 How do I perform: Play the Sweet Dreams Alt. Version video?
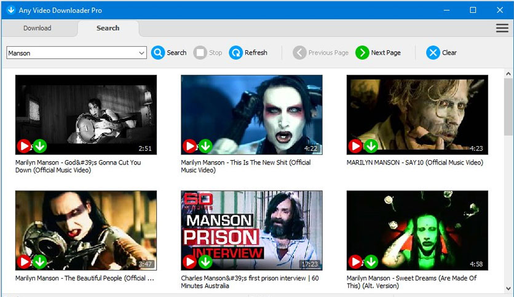pyautogui.click(x=355, y=262)
